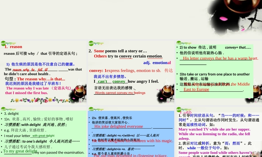
Task: Click the logo on the blue delighted slide
Action: click(96, 109)
